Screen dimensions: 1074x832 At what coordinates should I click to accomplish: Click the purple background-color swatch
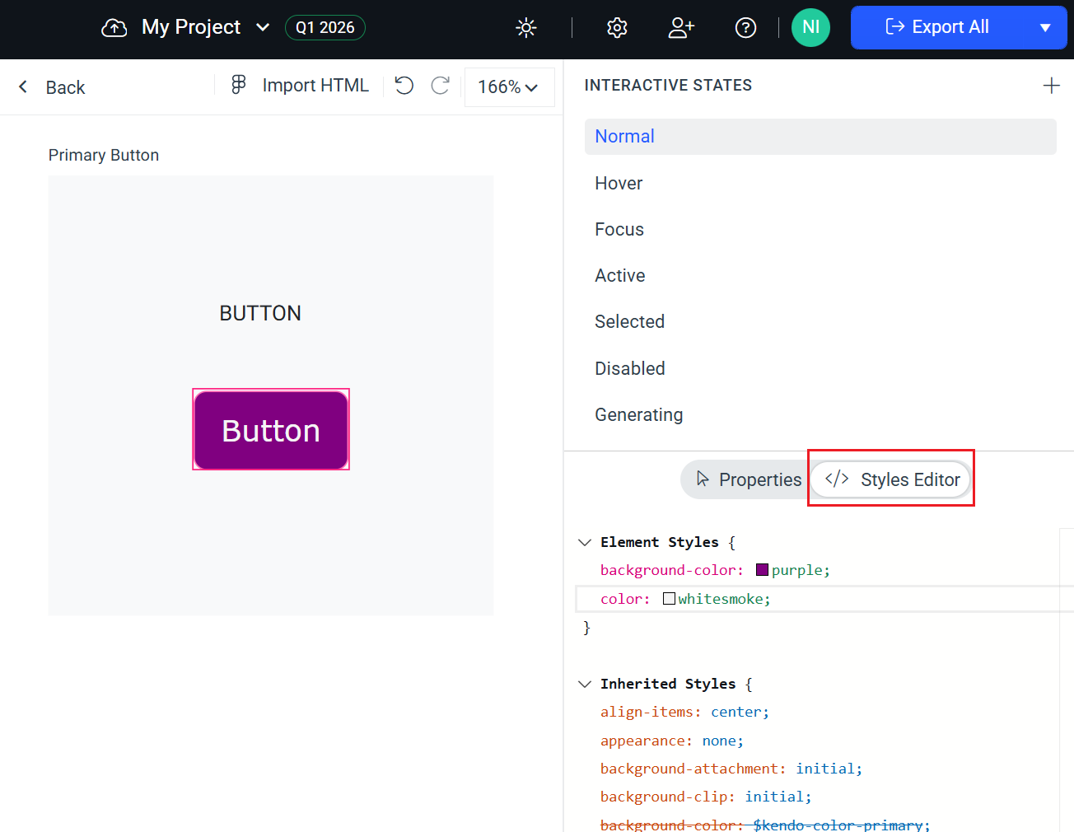coord(762,569)
